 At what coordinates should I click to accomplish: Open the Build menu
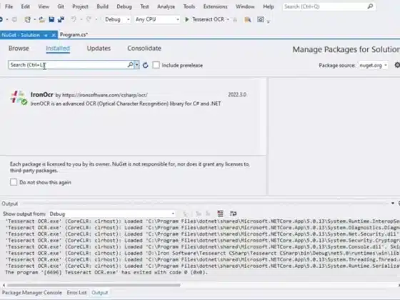coord(102,6)
